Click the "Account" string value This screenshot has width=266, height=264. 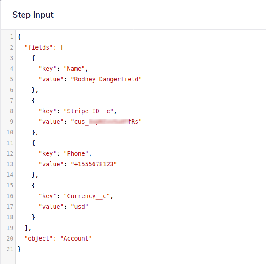click(76, 238)
